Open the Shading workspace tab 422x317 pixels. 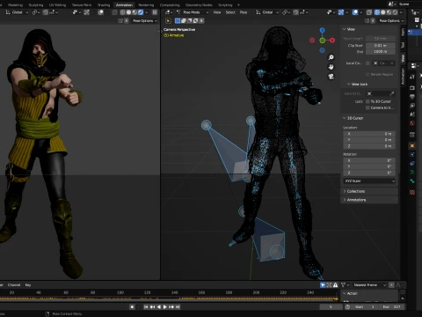(x=104, y=5)
